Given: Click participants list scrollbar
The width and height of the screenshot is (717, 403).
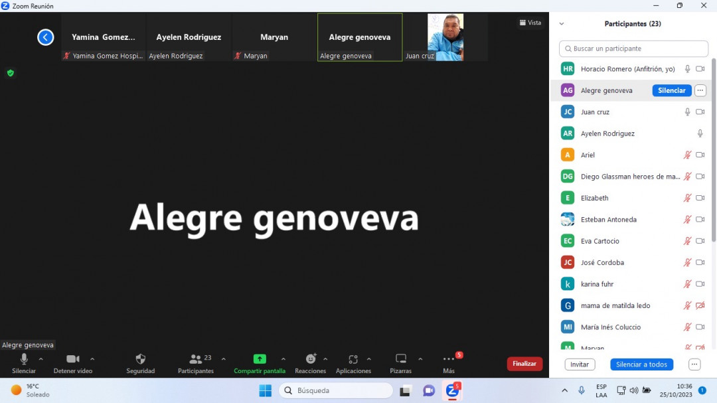Looking at the screenshot, I should tap(714, 151).
